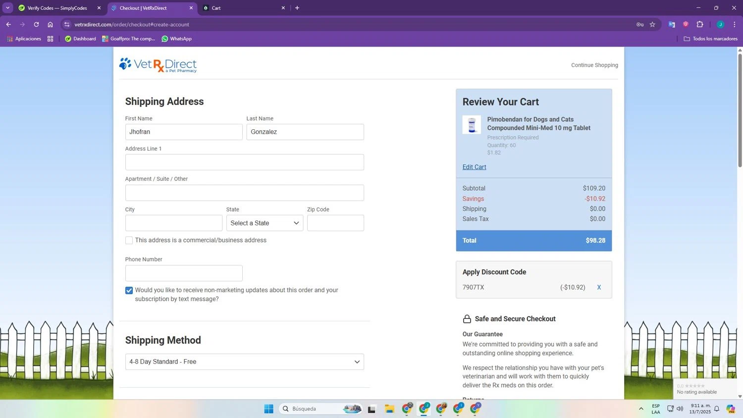Viewport: 743px width, 418px height.
Task: Uncheck the text message updates checkbox
Action: (x=129, y=290)
